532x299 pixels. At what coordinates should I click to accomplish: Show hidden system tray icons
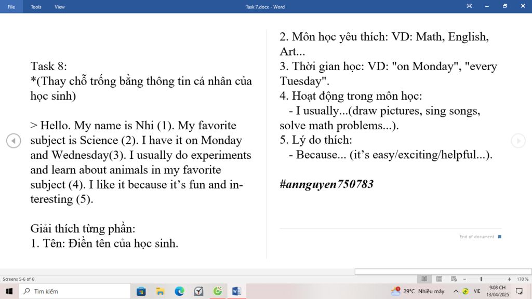click(456, 291)
